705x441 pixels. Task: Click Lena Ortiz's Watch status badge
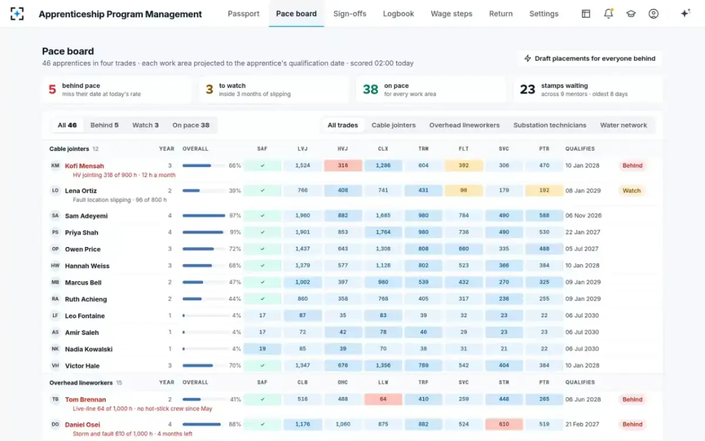[x=632, y=191]
